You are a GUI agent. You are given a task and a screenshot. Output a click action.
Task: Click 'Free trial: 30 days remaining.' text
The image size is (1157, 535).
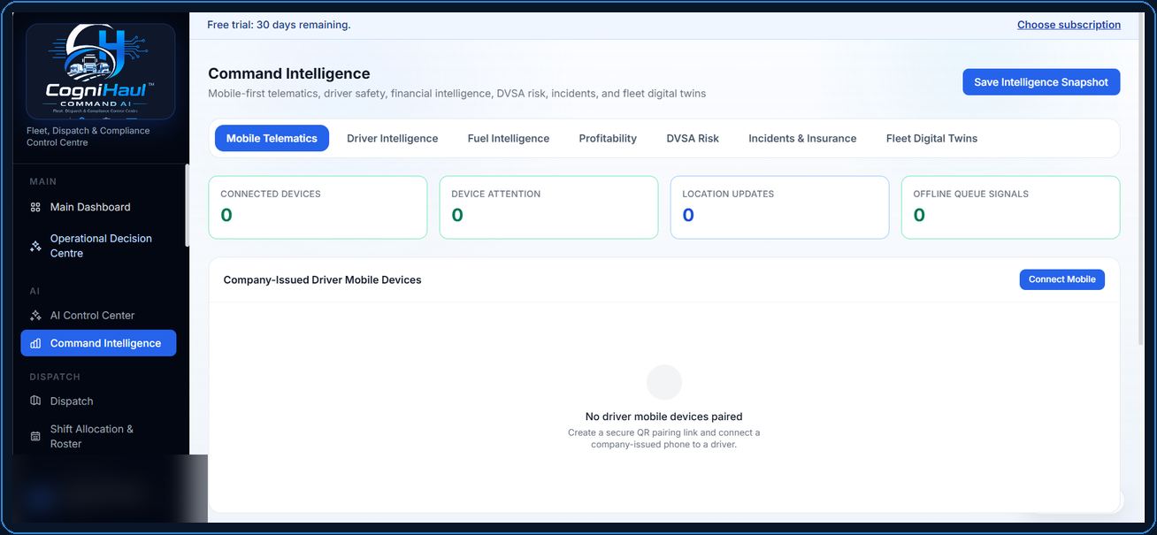[x=279, y=25]
